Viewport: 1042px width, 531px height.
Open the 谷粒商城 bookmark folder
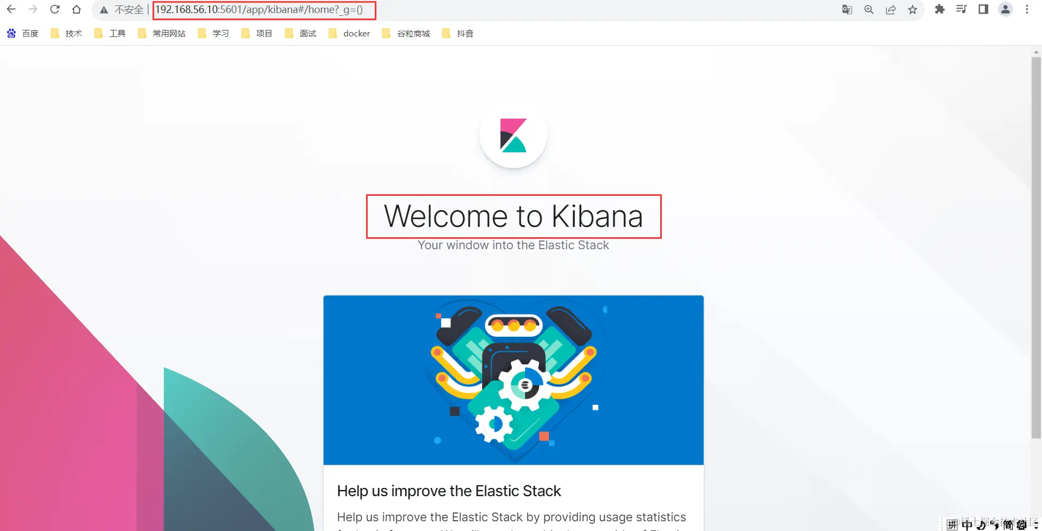coord(406,34)
